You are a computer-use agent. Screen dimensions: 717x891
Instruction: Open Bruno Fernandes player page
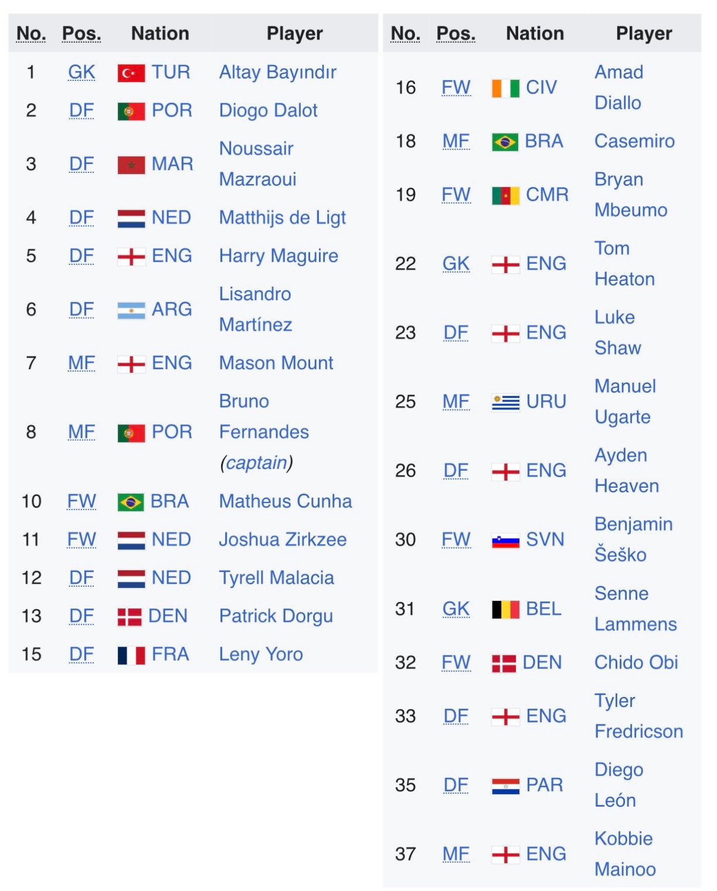click(263, 432)
